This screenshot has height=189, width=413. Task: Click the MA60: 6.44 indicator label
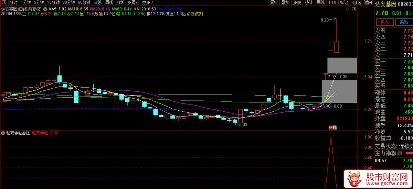pos(122,9)
